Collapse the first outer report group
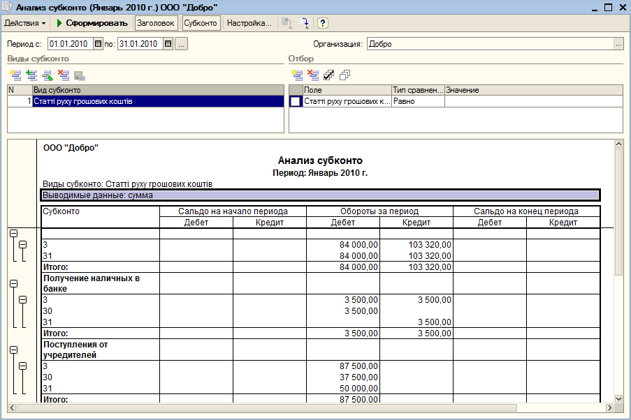This screenshot has height=420, width=631. [x=14, y=233]
